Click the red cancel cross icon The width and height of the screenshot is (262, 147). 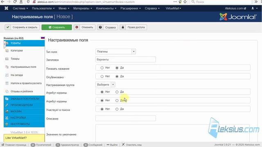pyautogui.click(x=77, y=27)
